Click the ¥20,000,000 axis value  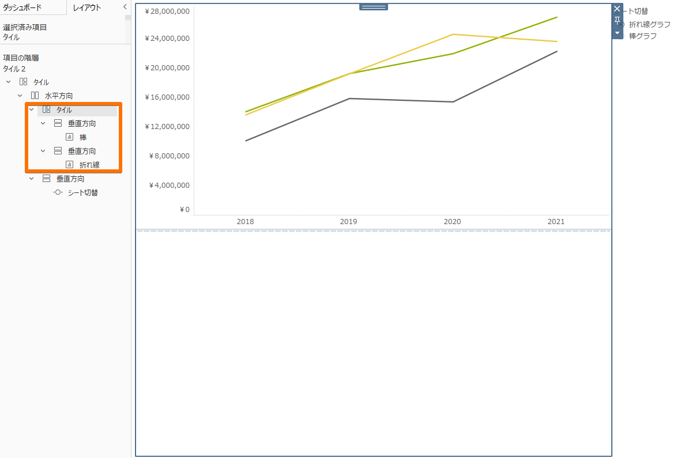(x=167, y=68)
